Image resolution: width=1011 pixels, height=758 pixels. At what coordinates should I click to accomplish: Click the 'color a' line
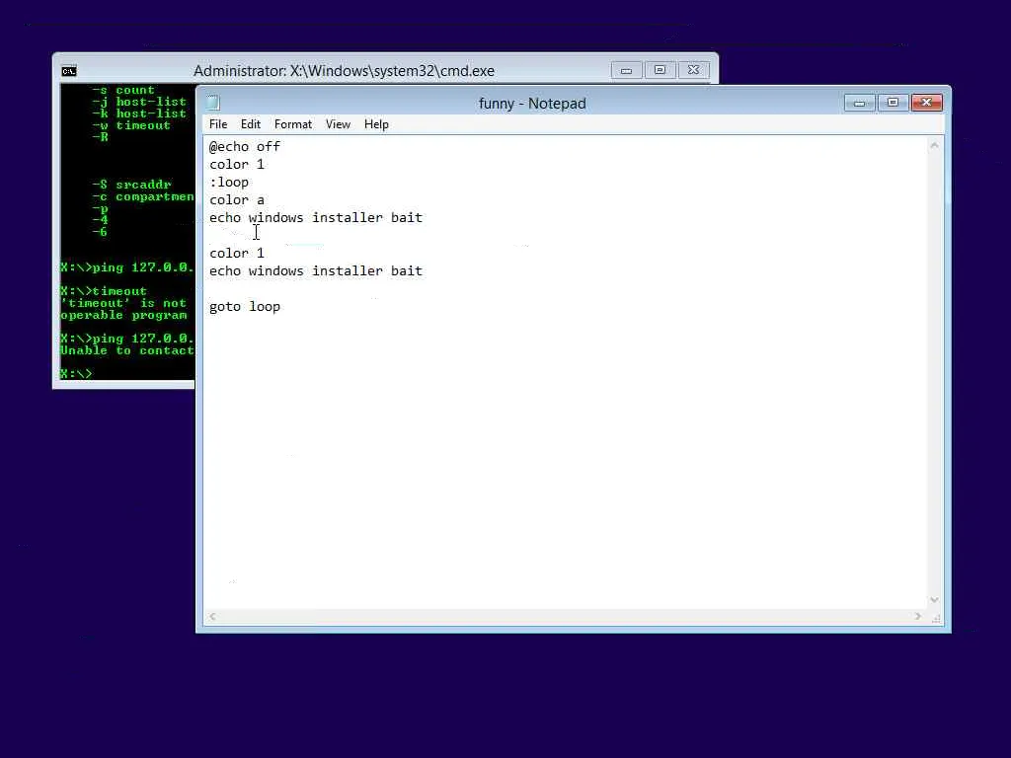(x=237, y=200)
